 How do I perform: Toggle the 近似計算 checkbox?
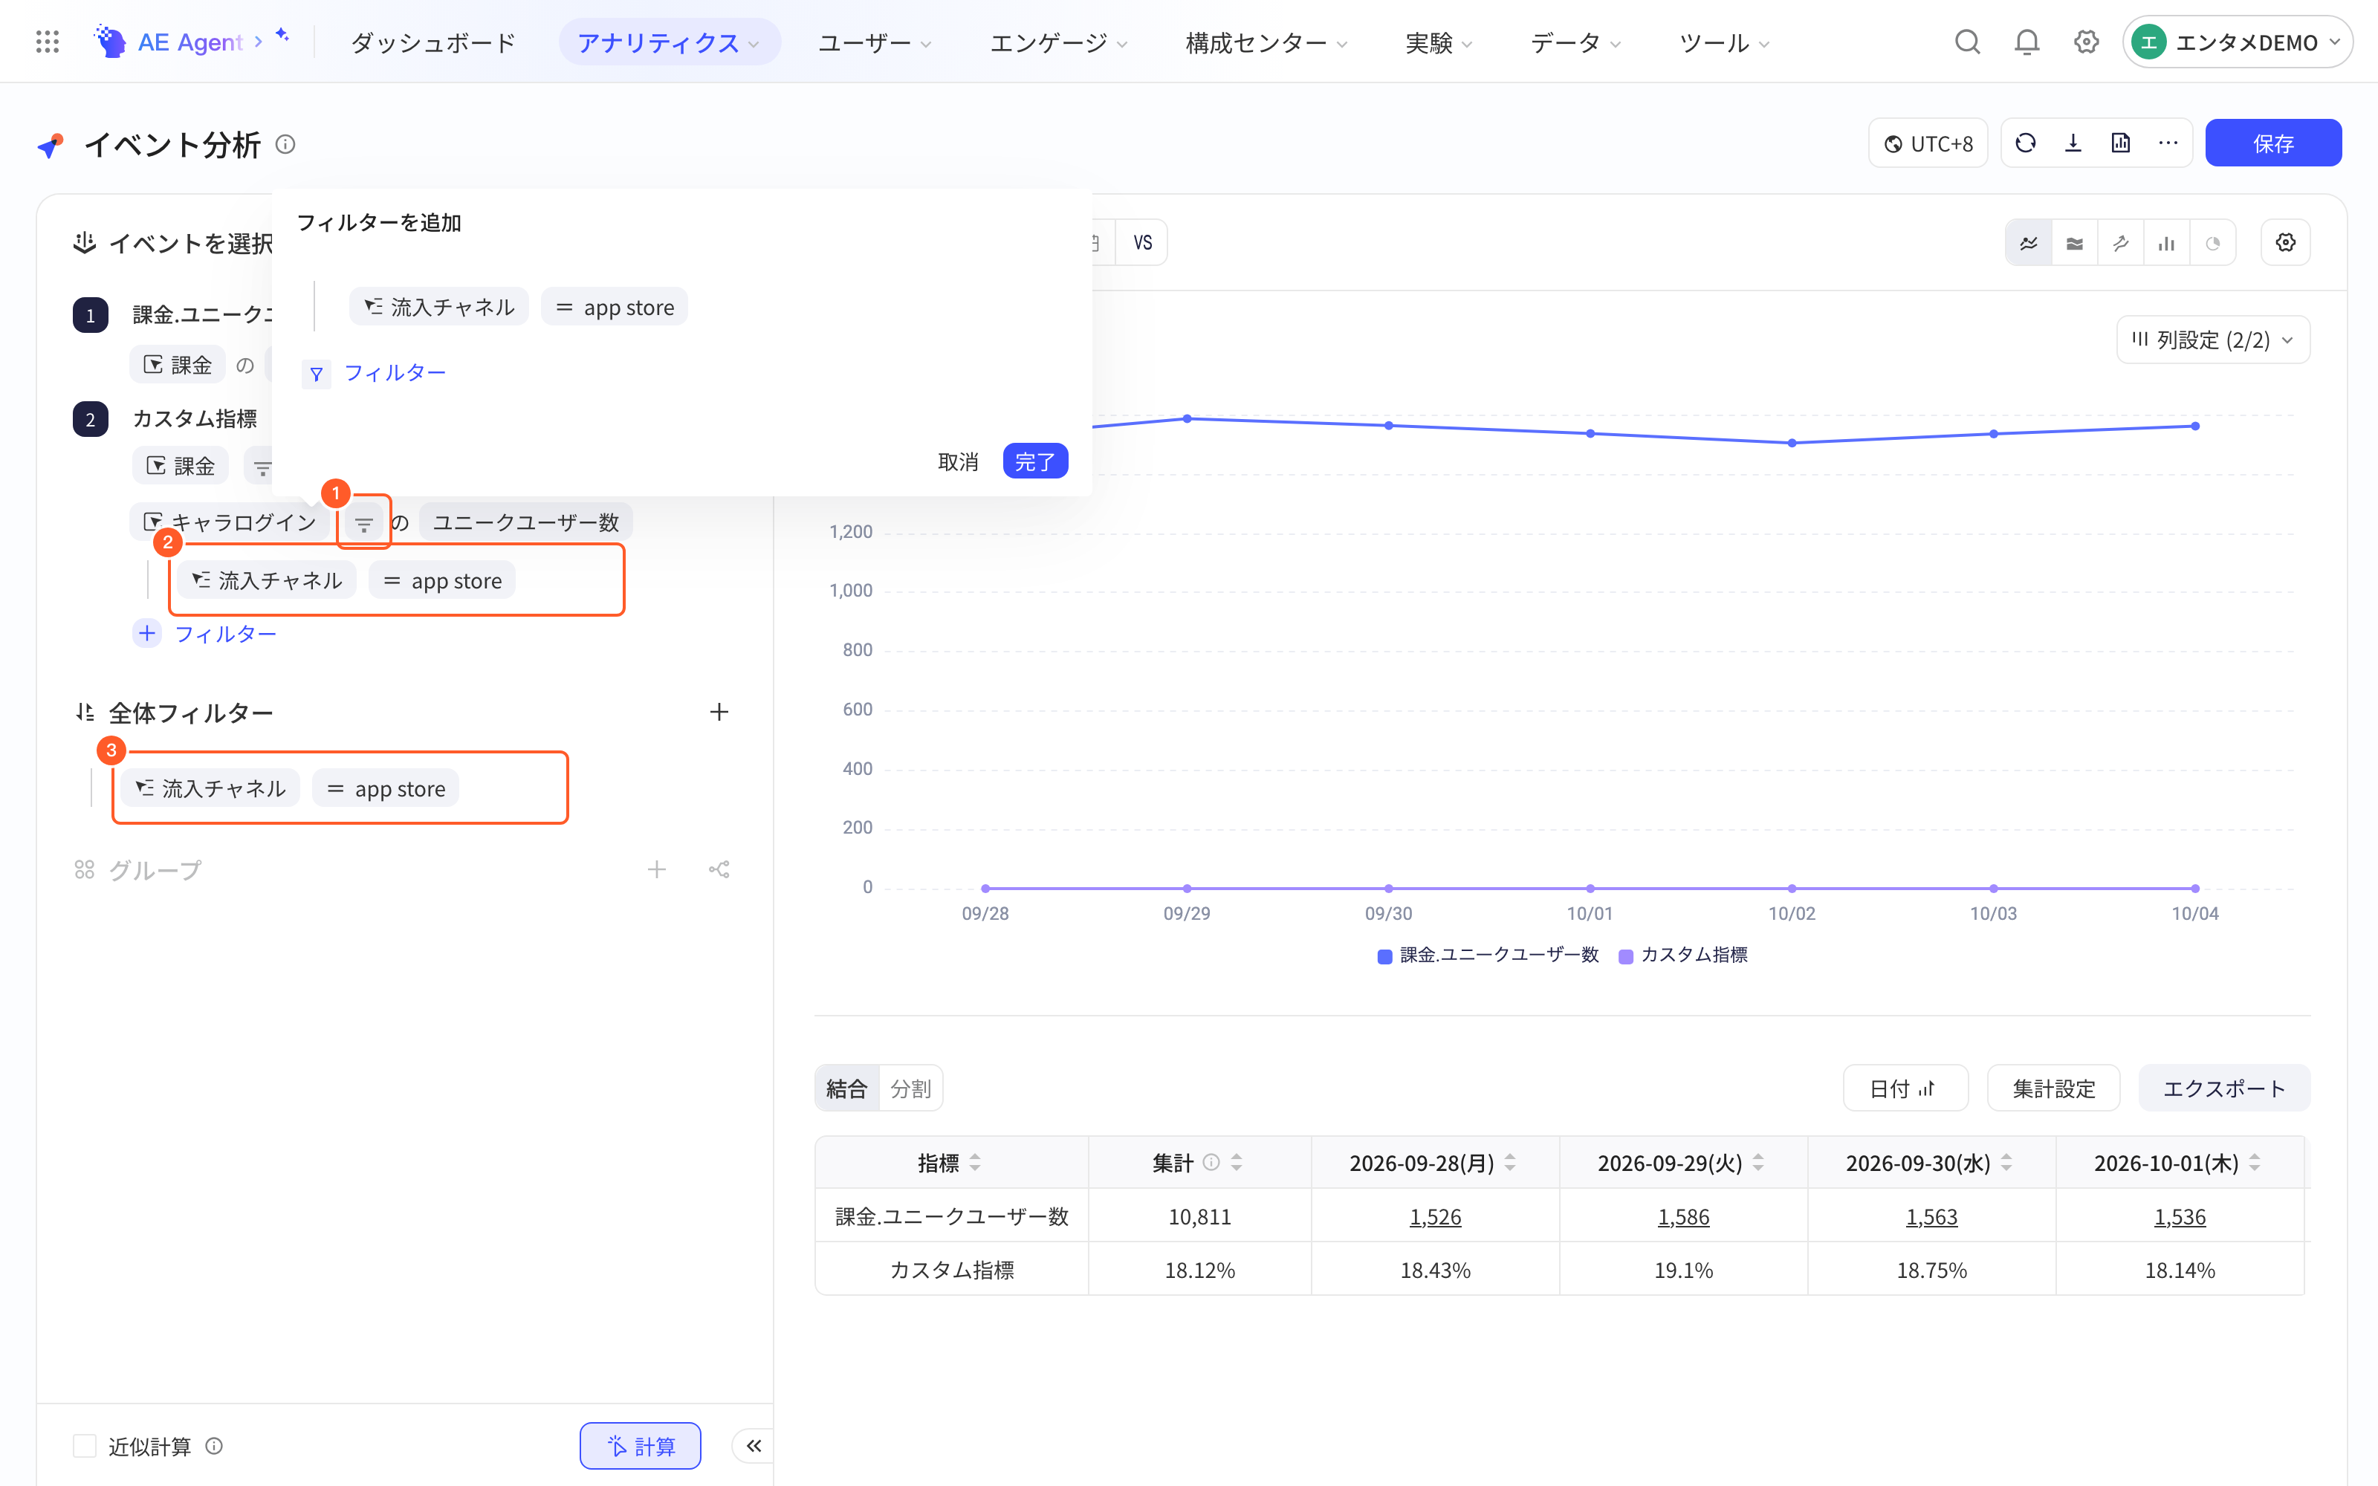pyautogui.click(x=85, y=1444)
